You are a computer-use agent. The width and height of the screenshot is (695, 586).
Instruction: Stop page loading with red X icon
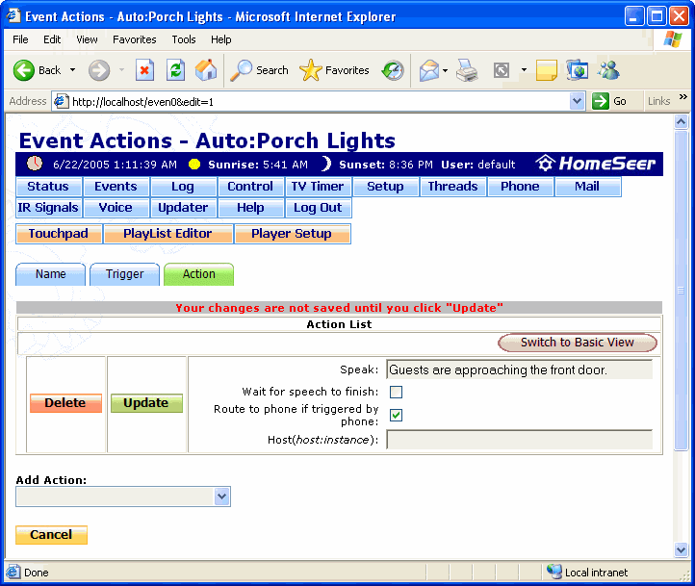[x=144, y=70]
